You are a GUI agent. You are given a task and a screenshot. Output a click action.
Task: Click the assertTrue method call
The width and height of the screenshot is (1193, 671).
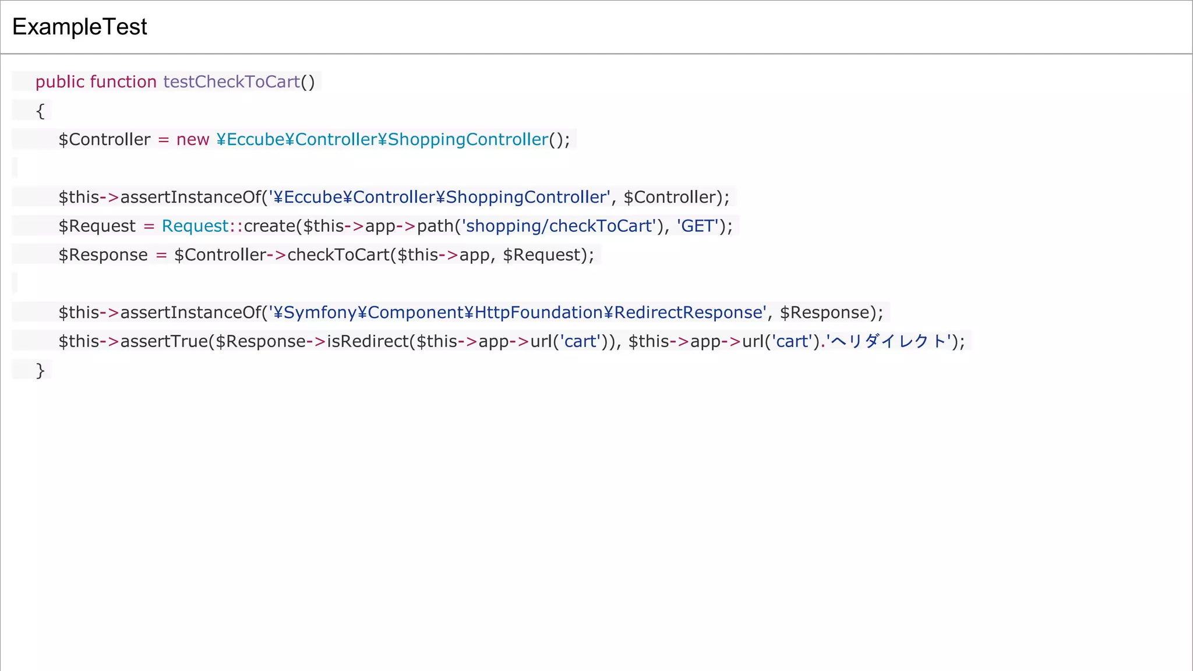click(164, 341)
